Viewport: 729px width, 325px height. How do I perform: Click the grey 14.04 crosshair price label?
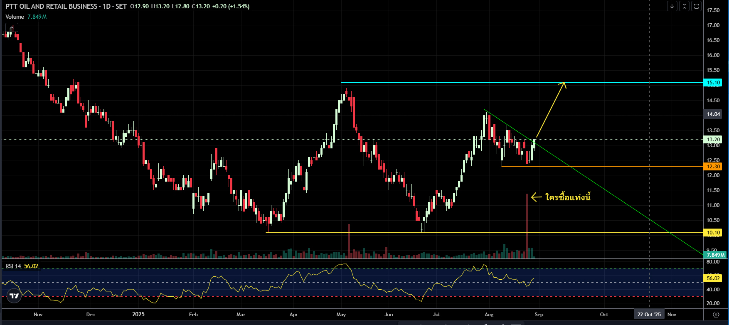[x=714, y=114]
